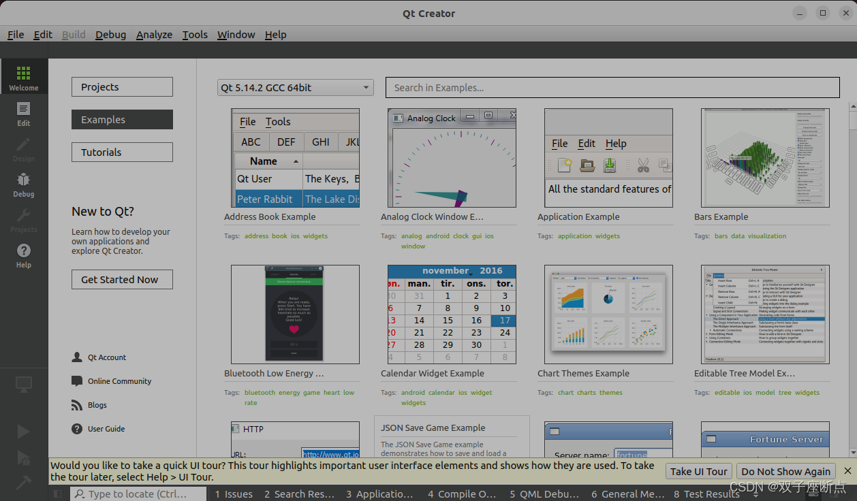Open the Address Book Example thumbnail
This screenshot has height=501, width=857.
295,158
